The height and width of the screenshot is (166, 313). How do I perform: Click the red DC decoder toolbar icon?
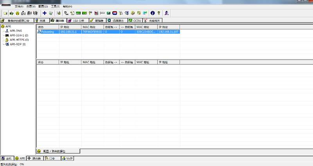[96, 13]
